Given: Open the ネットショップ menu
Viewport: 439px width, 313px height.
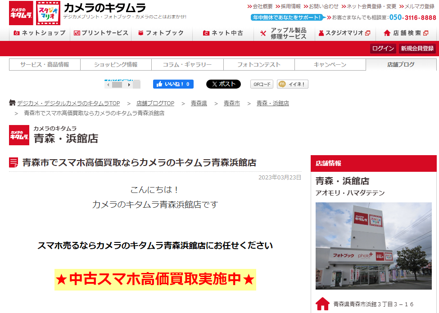Looking at the screenshot, I should click(40, 33).
